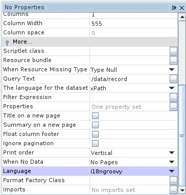Open Properties row ellipsis button

[x=173, y=107]
